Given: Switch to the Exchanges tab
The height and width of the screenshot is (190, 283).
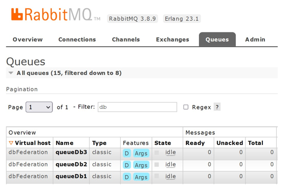Looking at the screenshot, I should point(172,39).
